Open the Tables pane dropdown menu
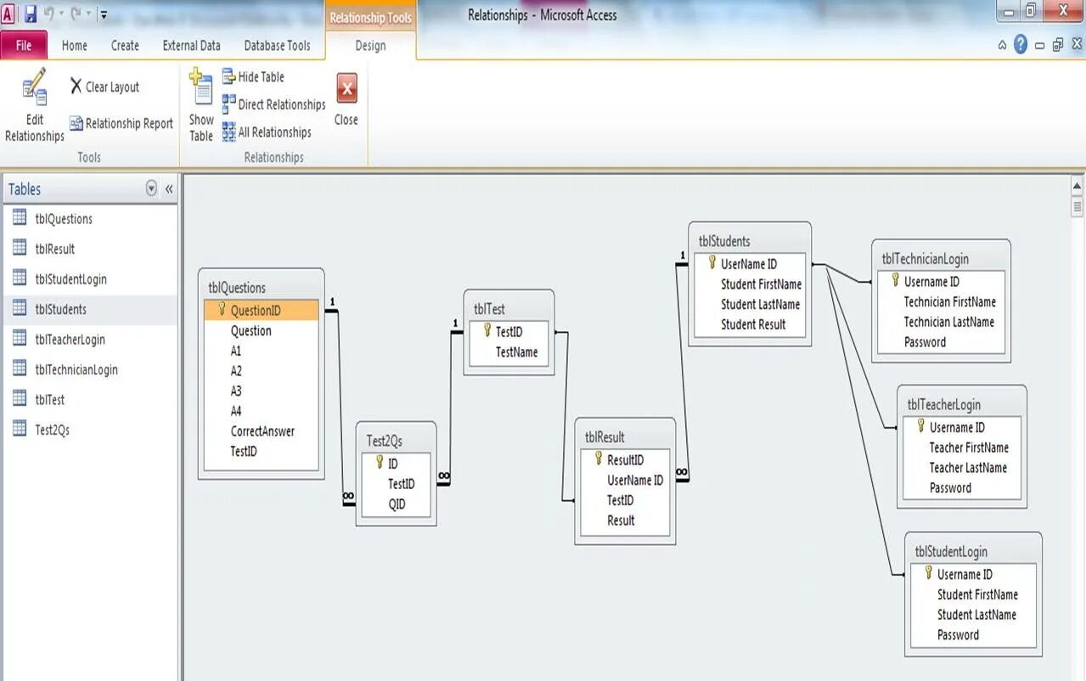The image size is (1086, 681). tap(151, 189)
